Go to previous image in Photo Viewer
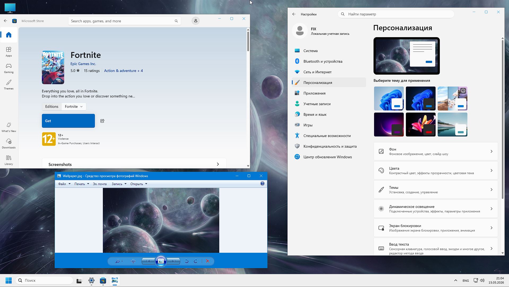This screenshot has width=509, height=287. [x=148, y=261]
